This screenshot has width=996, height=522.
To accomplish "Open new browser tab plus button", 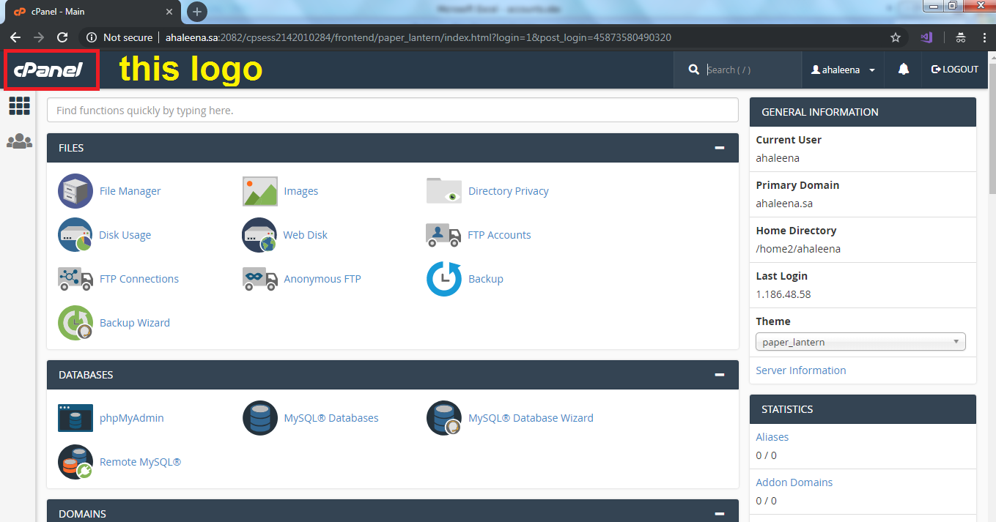I will [x=197, y=12].
